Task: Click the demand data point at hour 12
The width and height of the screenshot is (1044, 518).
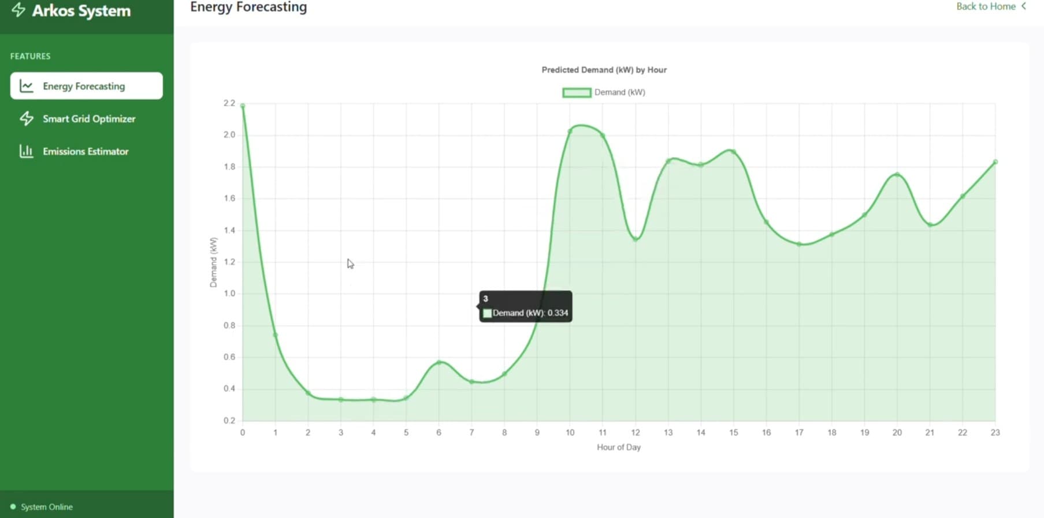Action: pyautogui.click(x=636, y=239)
